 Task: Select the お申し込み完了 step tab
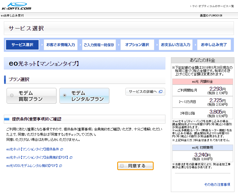(x=214, y=45)
